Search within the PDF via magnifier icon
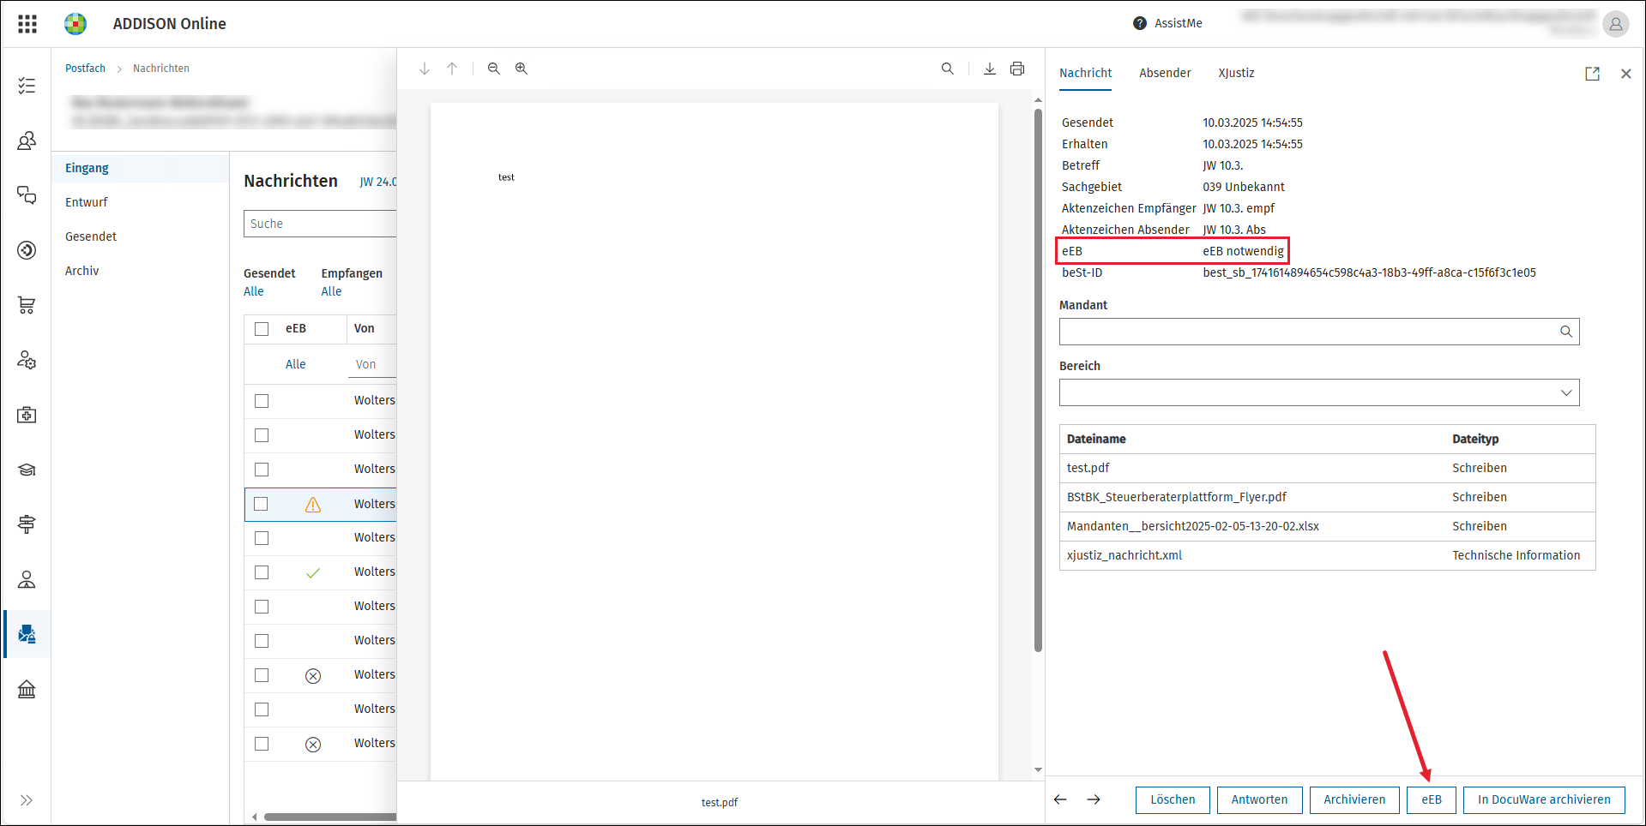This screenshot has height=826, width=1646. (948, 69)
